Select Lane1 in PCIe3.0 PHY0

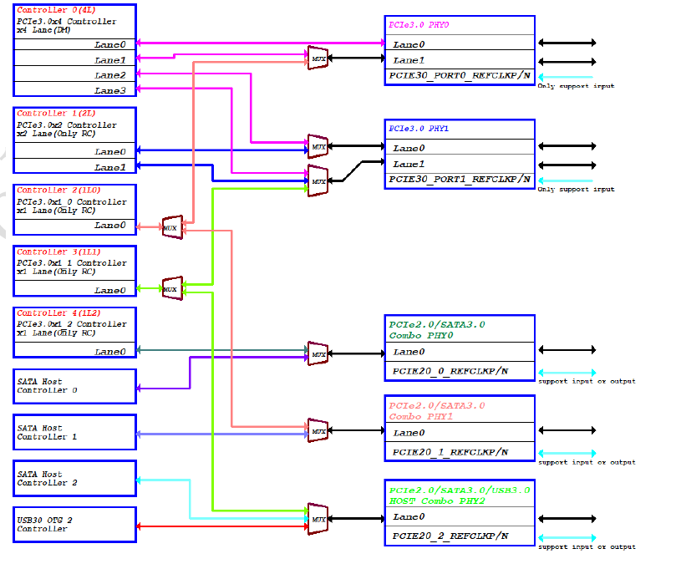[409, 60]
